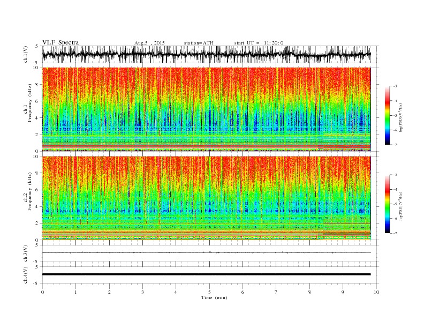Click the '5' tick on the ch.1(V) axis
The height and width of the screenshot is (328, 424).
(x=36, y=46)
